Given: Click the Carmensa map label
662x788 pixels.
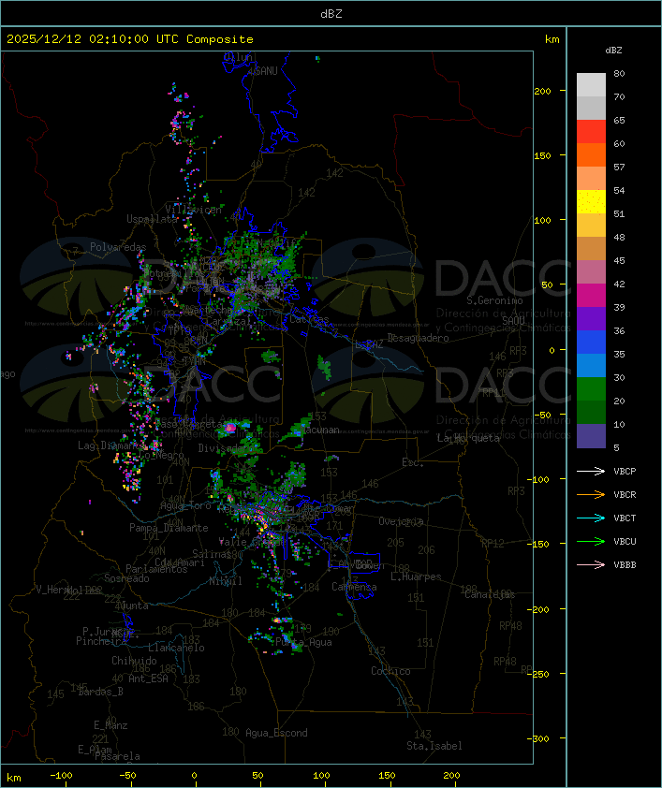Looking at the screenshot, I should 354,587.
